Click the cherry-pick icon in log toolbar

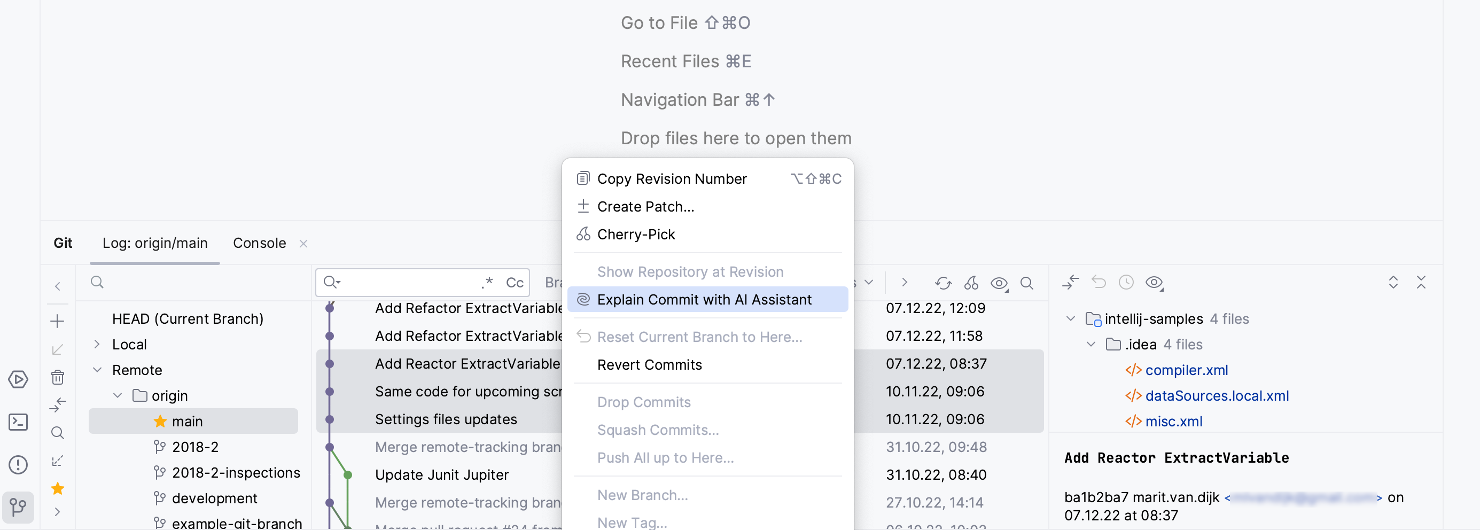pyautogui.click(x=971, y=283)
